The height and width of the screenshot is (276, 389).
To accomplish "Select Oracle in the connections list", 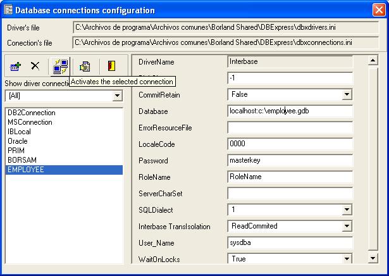I will point(64,141).
